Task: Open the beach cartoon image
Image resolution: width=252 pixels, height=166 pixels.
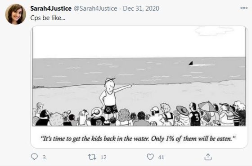Action: [139, 76]
